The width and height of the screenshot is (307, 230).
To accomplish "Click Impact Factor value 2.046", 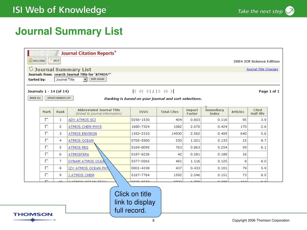I will click(x=195, y=175).
